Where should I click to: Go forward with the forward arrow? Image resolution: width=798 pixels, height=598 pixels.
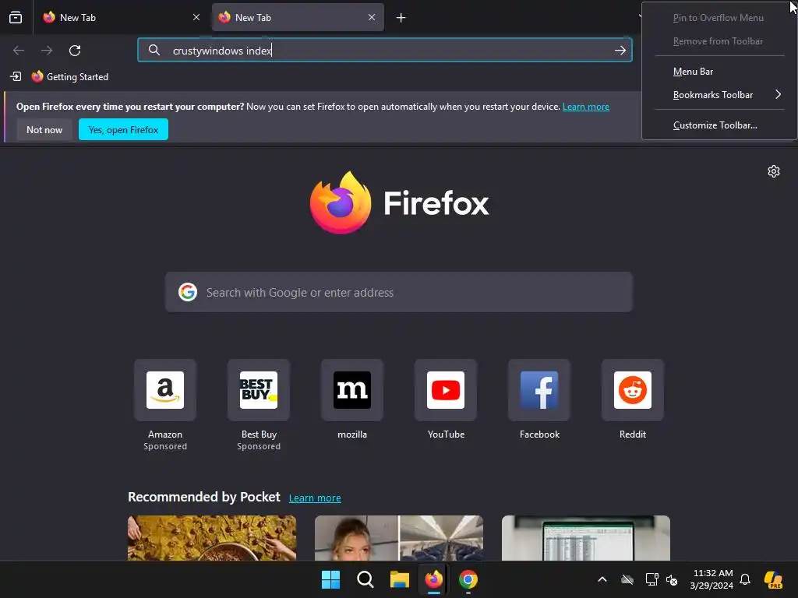point(47,51)
